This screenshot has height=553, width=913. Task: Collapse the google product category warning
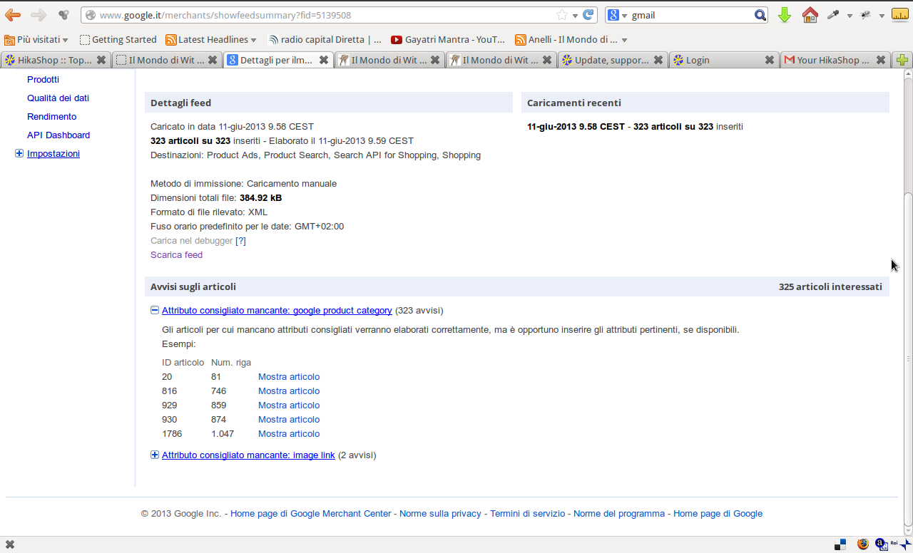[x=155, y=310]
